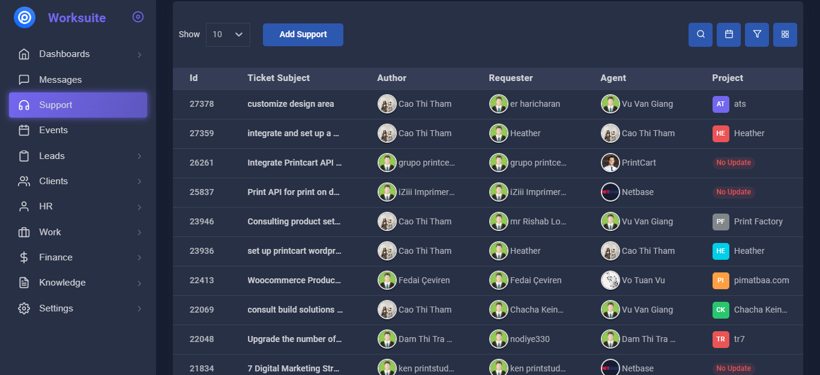The height and width of the screenshot is (375, 820).
Task: Click the search icon button
Action: (701, 35)
